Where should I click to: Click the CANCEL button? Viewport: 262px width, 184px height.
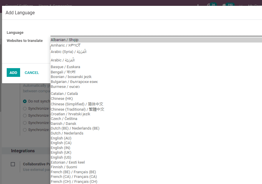point(32,72)
